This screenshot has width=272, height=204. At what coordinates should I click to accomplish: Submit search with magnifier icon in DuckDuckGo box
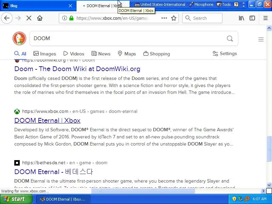click(230, 38)
